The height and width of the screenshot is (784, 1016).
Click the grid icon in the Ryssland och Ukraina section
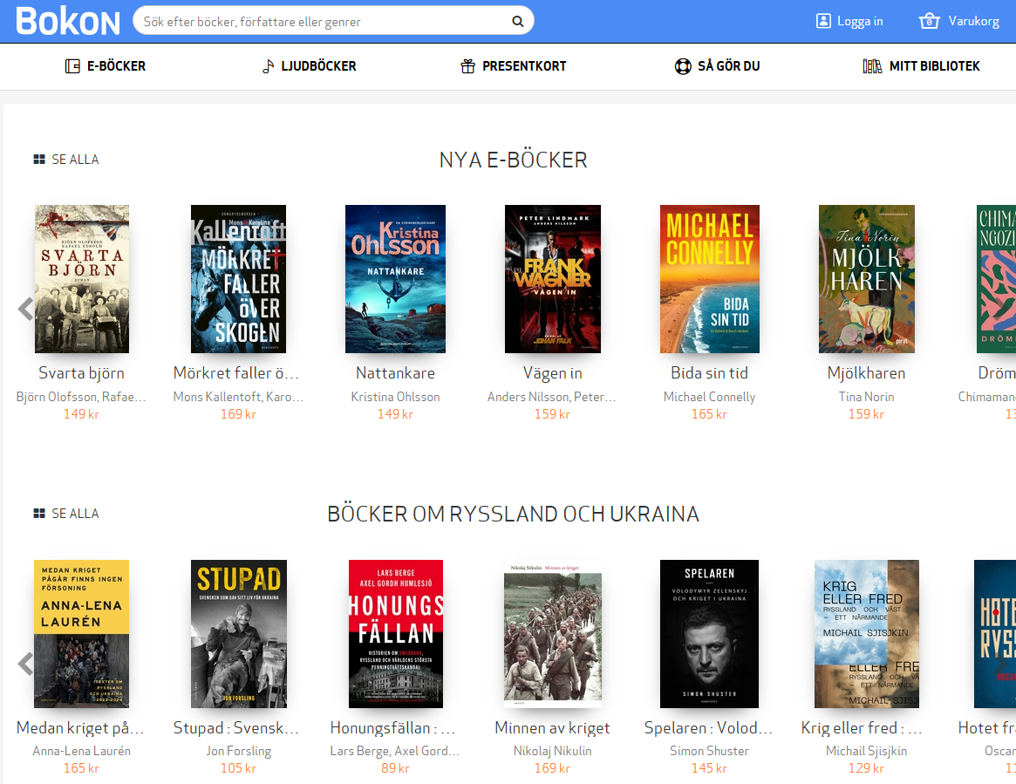pyautogui.click(x=39, y=514)
